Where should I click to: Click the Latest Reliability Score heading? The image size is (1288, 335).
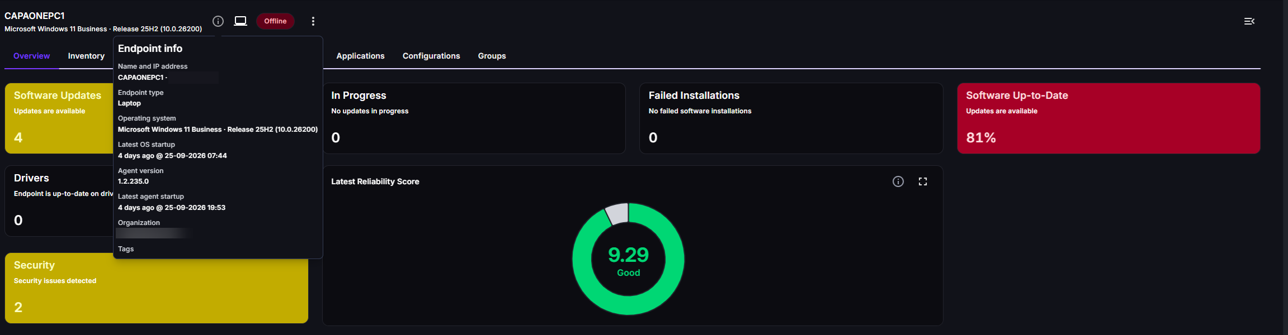375,181
